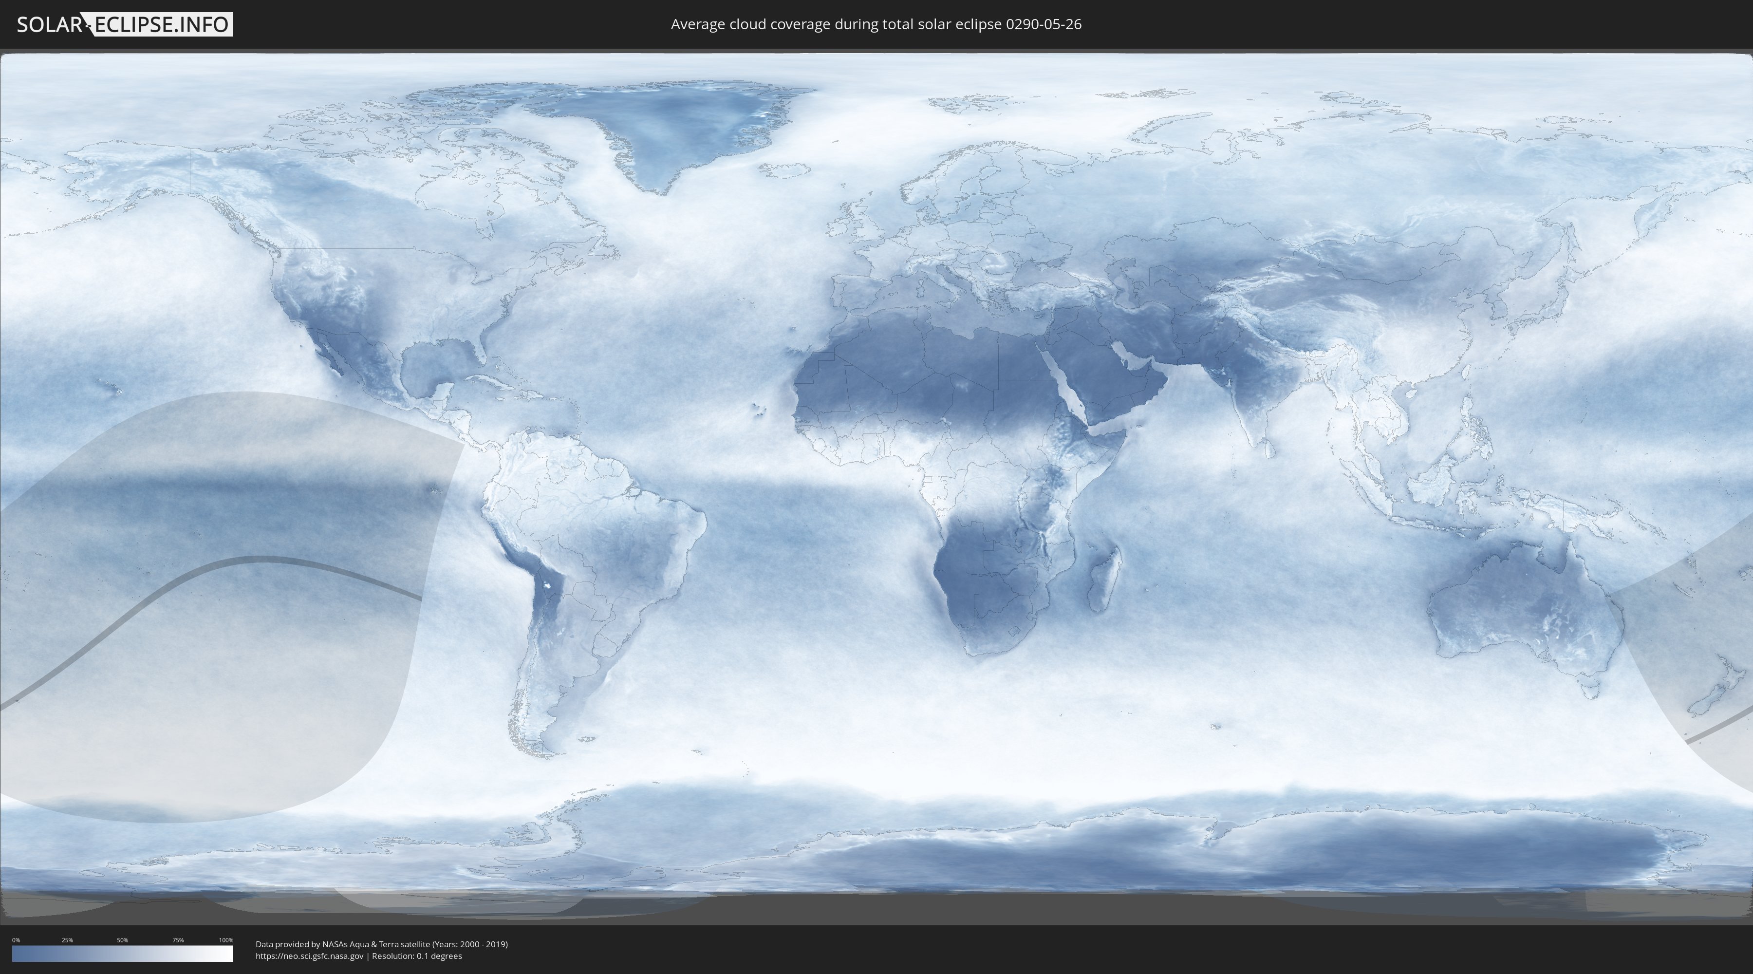Click the 100% legend label
This screenshot has width=1753, height=974.
click(x=226, y=940)
